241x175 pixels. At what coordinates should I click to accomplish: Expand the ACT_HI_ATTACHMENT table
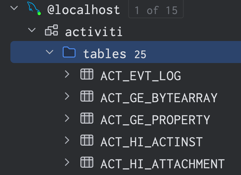(x=67, y=162)
